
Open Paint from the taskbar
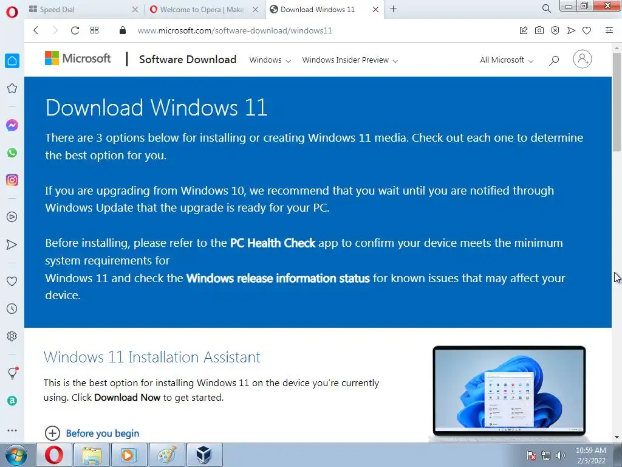pyautogui.click(x=167, y=455)
